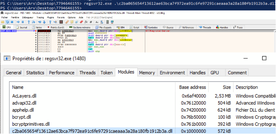Toggle breakpoint bullet at address 100158CB
This screenshot has width=276, height=134.
(x=36, y=33)
